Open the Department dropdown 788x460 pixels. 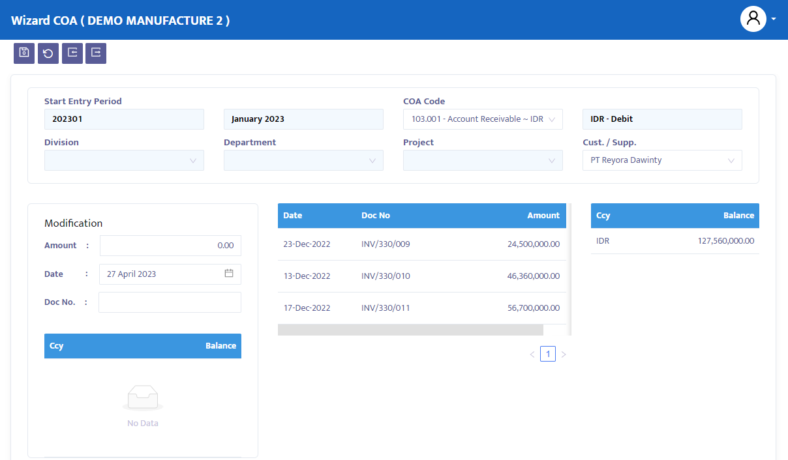pos(303,160)
